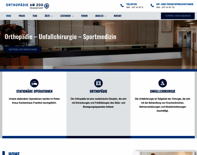Open the Praxis menu item
197x155 pixels.
(22, 16)
